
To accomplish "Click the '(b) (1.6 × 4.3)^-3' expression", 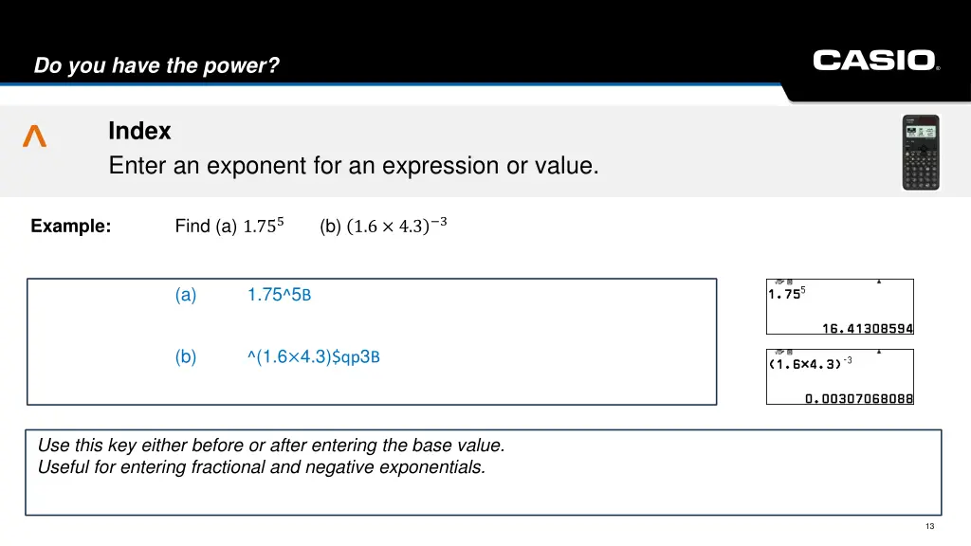I will click(x=383, y=226).
